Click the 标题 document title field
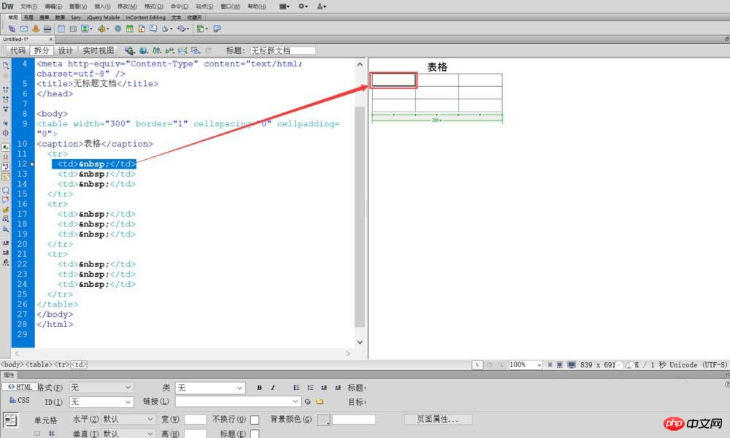730x438 pixels. 283,50
